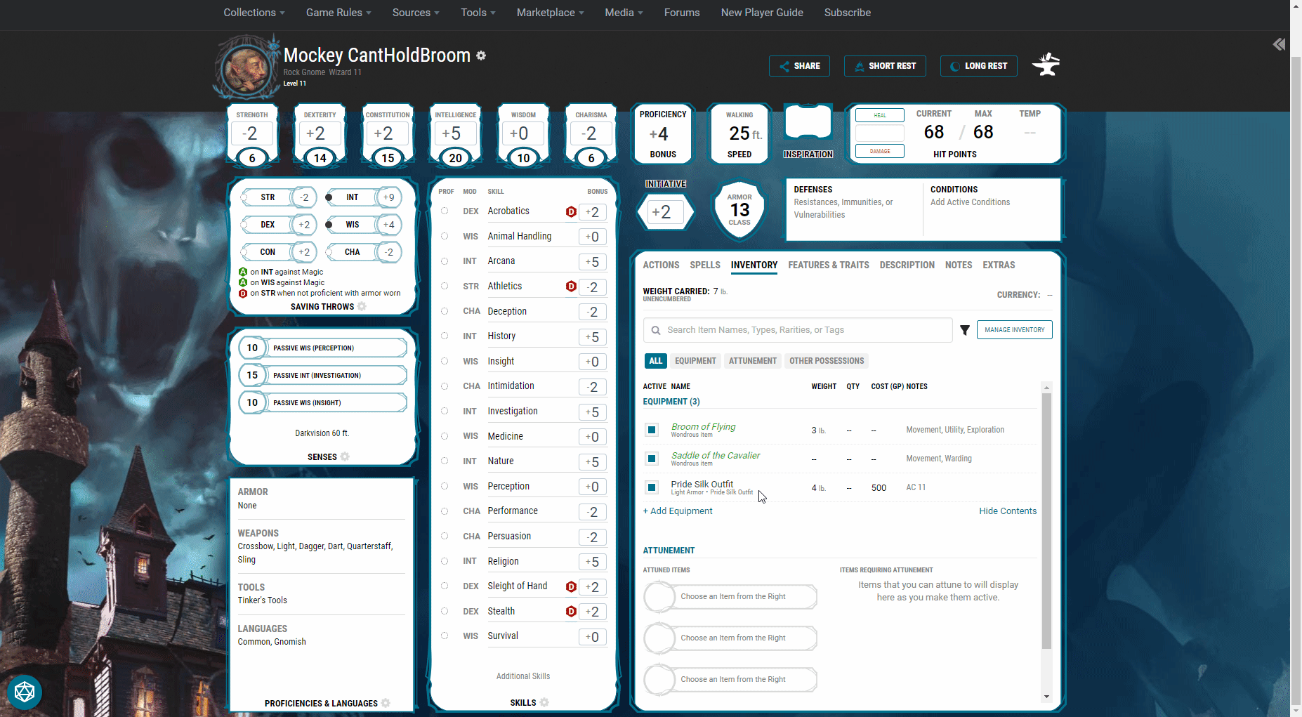
Task: Click the hit point amount input
Action: 880,133
